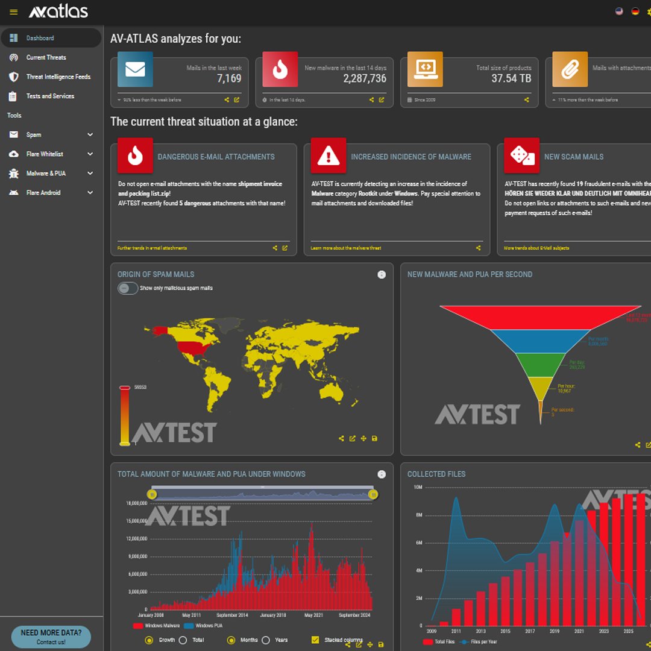The width and height of the screenshot is (651, 651).
Task: Select the Years radio button
Action: [x=266, y=640]
